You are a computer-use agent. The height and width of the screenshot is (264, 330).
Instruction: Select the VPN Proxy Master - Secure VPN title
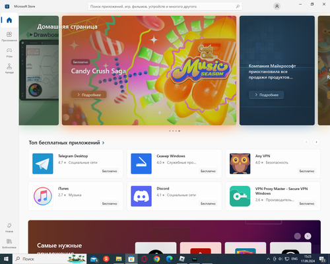click(x=281, y=191)
